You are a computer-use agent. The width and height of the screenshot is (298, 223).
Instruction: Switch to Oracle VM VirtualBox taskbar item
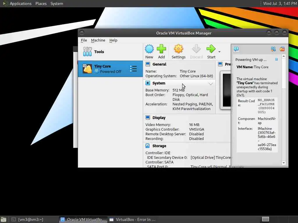pyautogui.click(x=83, y=220)
